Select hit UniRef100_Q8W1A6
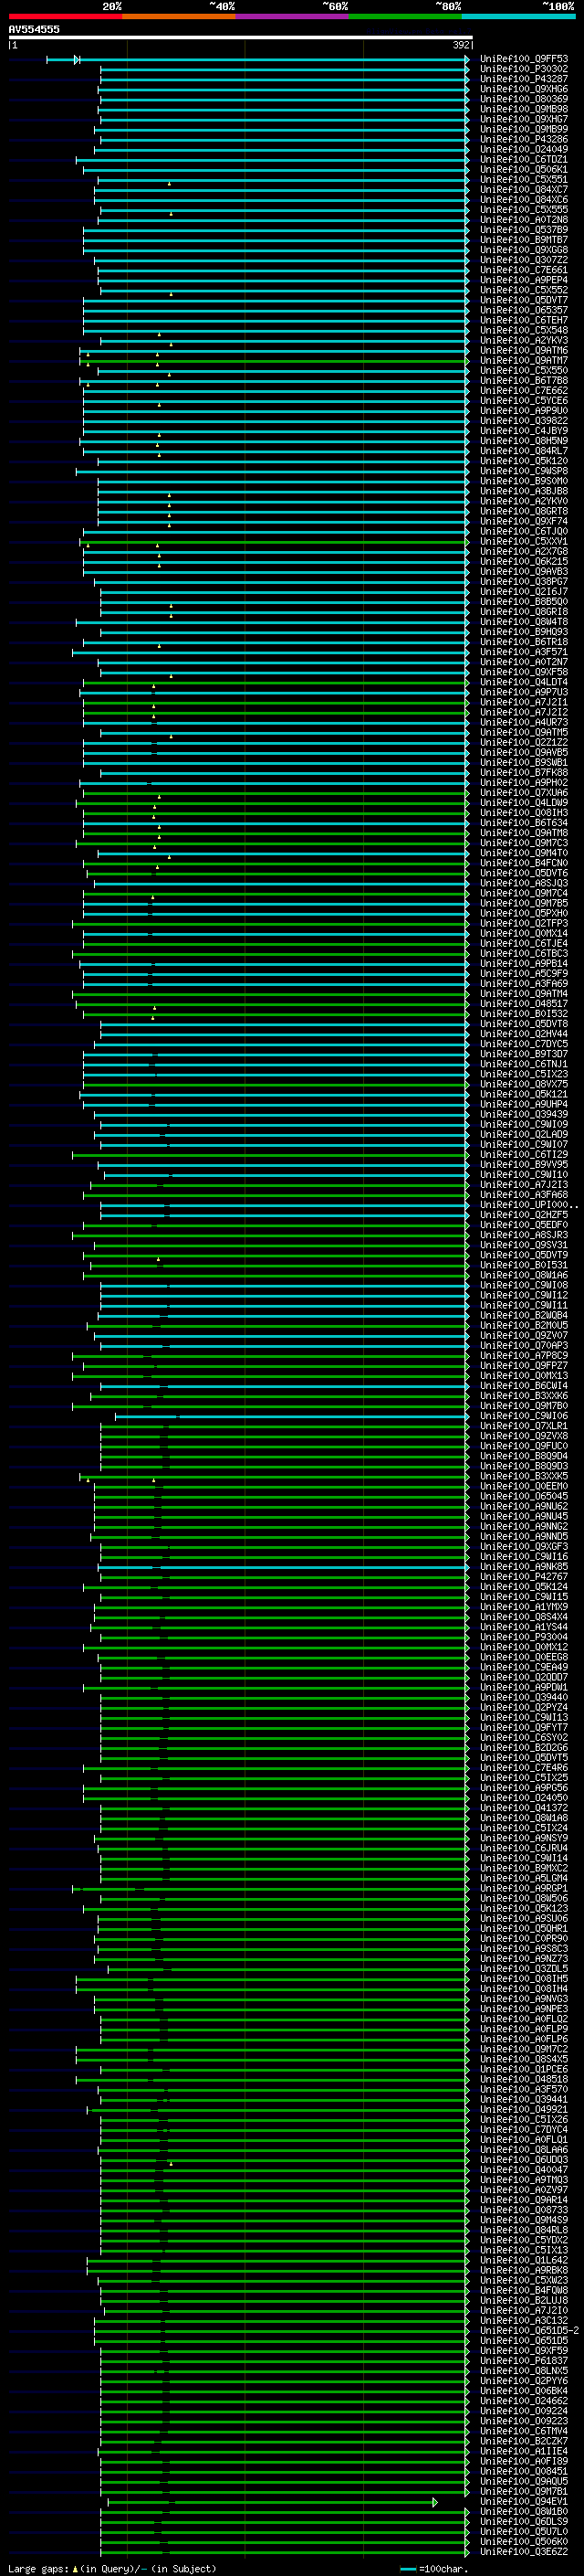Viewport: 584px width, 2576px height. pyautogui.click(x=524, y=1274)
